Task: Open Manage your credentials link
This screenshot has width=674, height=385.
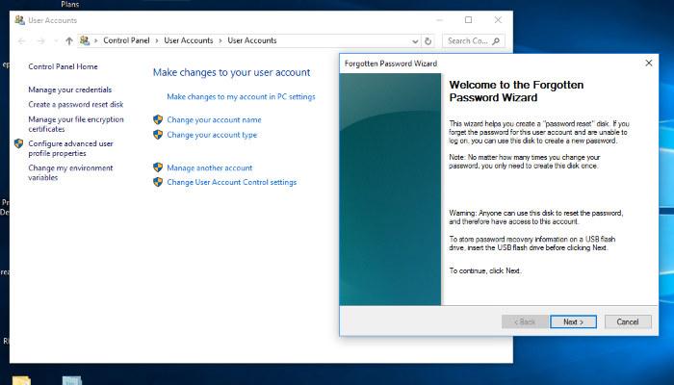Action: click(69, 90)
